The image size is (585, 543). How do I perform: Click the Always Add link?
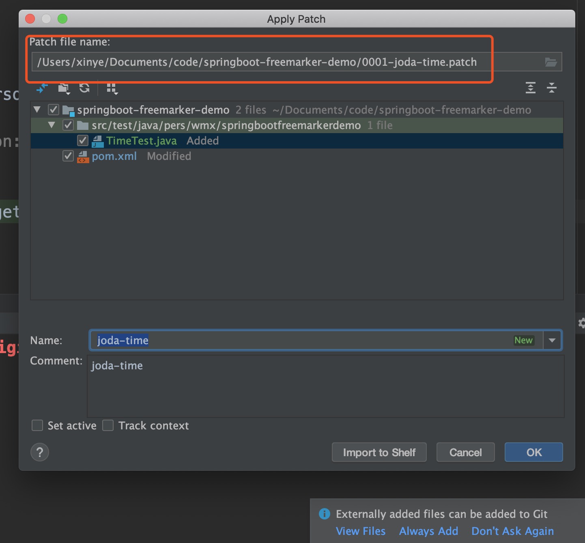pos(428,531)
